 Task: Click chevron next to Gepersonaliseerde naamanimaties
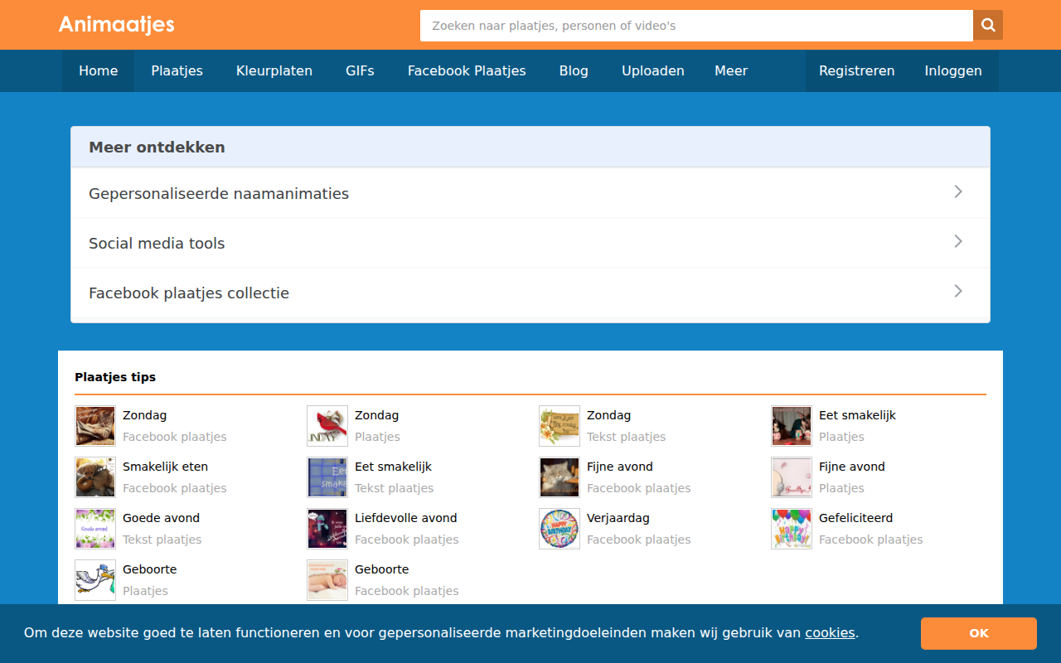pos(958,191)
